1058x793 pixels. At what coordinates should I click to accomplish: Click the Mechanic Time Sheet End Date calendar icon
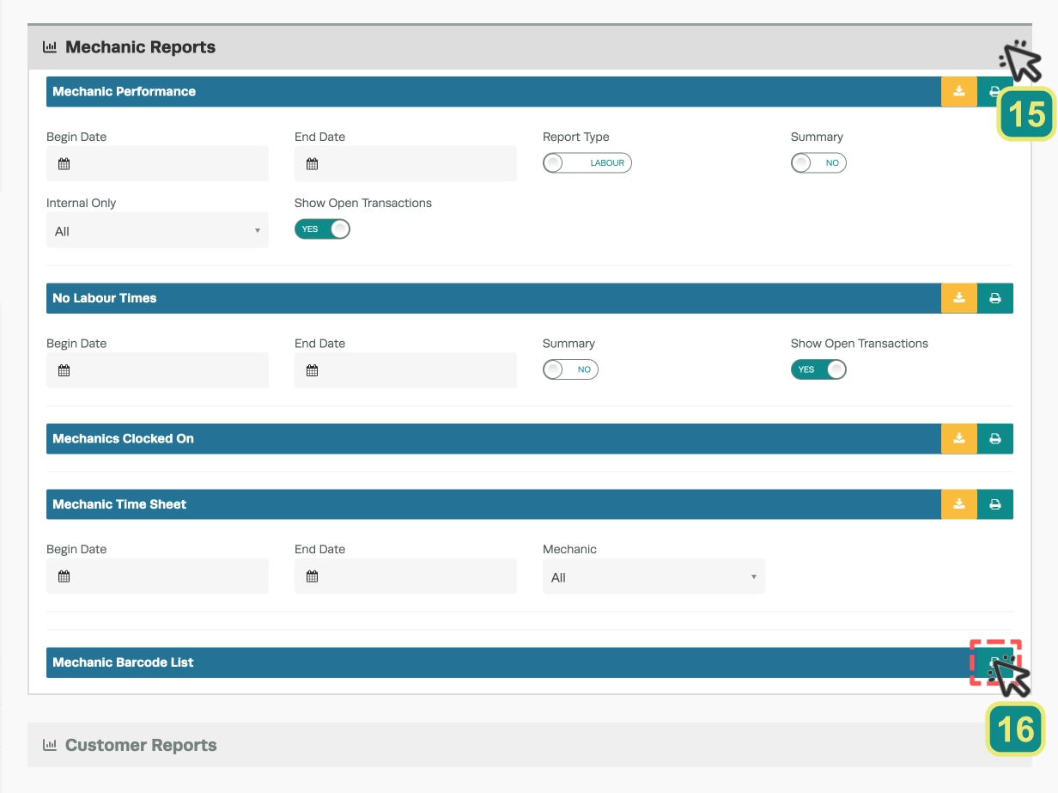pyautogui.click(x=312, y=576)
